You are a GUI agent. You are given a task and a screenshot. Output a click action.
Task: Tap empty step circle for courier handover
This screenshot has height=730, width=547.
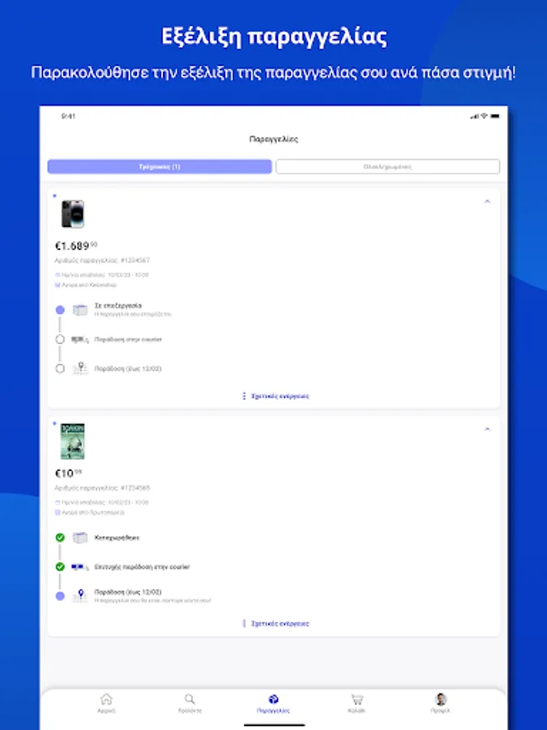[60, 339]
